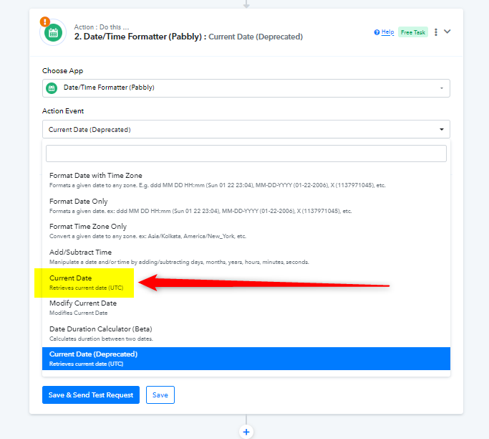The image size is (489, 439).
Task: Open the Choose App dropdown
Action: [x=246, y=88]
